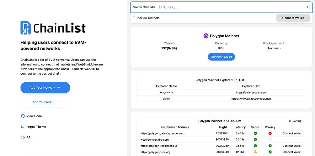Viewport: 315px width, 156px height.
Task: Click the green score check for polygon-rpc.keccak.io
Action: 255,146
